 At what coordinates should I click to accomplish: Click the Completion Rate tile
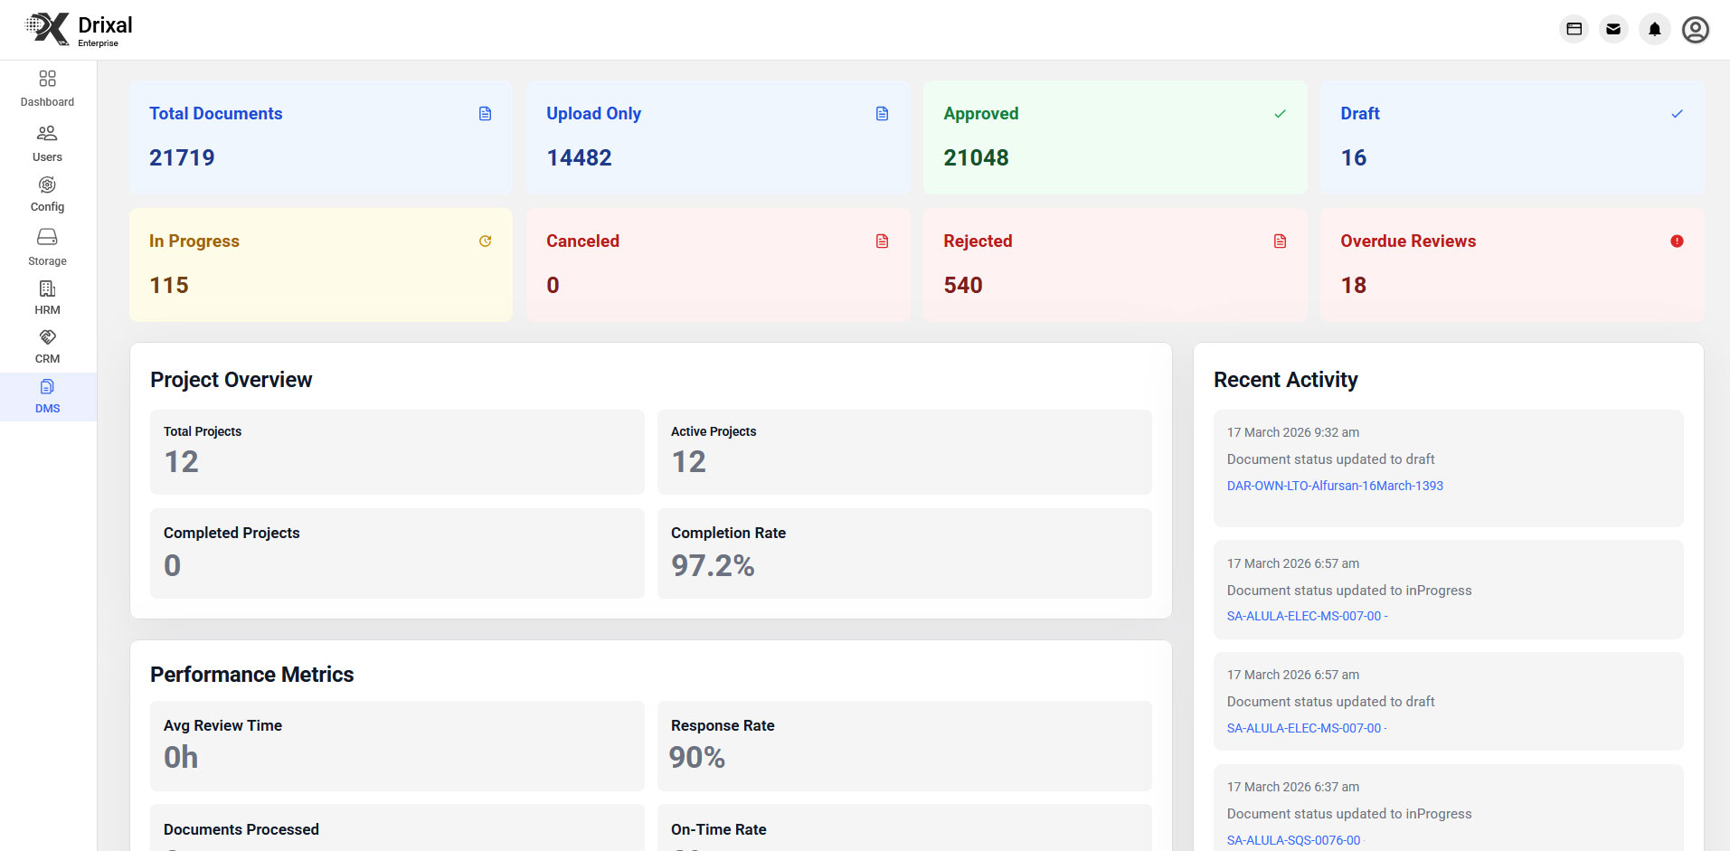903,553
